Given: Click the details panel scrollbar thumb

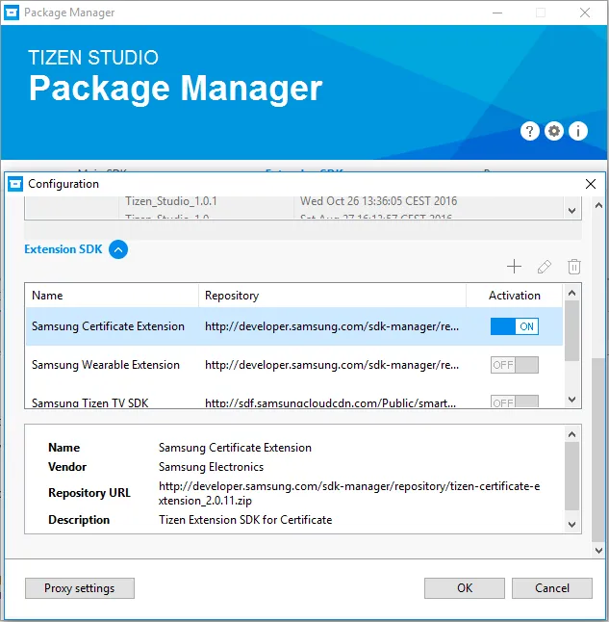Looking at the screenshot, I should coord(571,476).
